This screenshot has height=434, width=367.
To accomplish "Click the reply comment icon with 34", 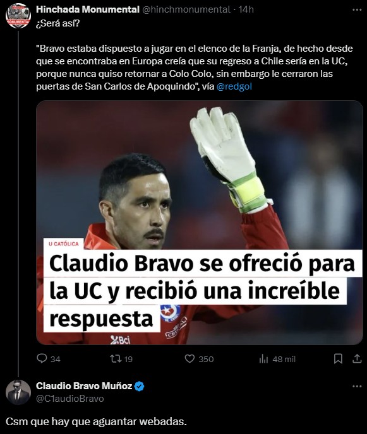I will (x=42, y=359).
